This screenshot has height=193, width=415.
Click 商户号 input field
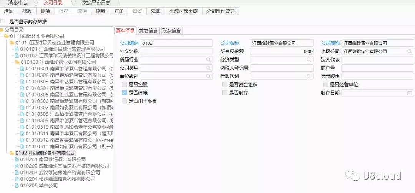[378, 68]
